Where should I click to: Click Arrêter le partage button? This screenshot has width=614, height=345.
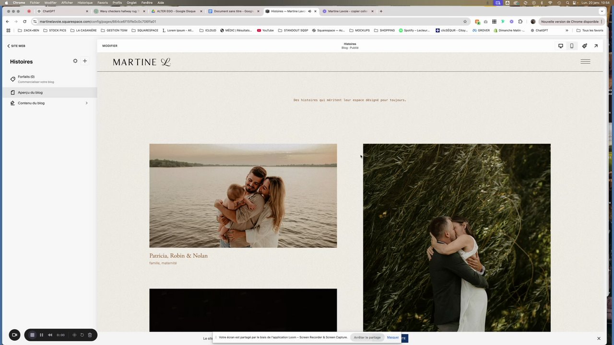(367, 337)
